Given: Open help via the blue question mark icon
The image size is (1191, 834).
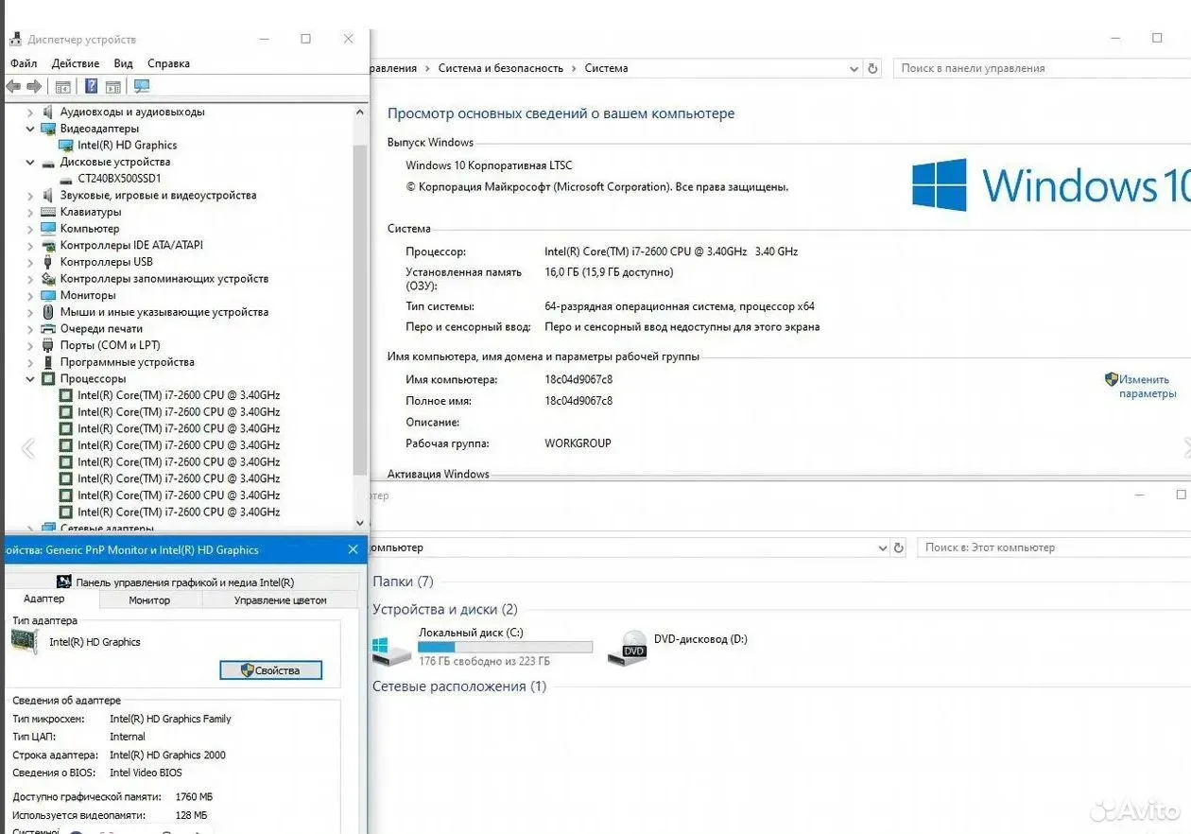Looking at the screenshot, I should [91, 86].
